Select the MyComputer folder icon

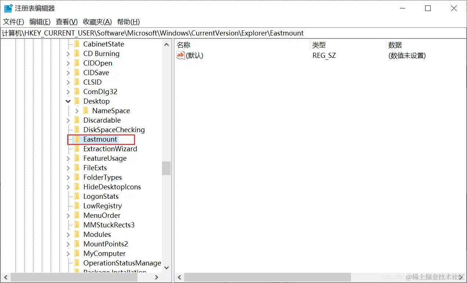(x=77, y=253)
